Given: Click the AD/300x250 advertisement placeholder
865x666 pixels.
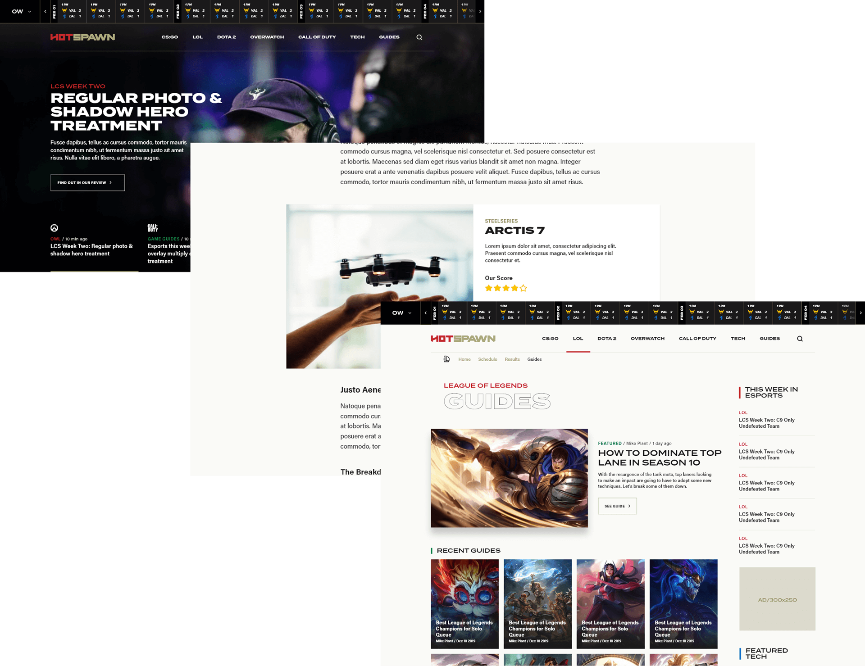Looking at the screenshot, I should point(777,599).
